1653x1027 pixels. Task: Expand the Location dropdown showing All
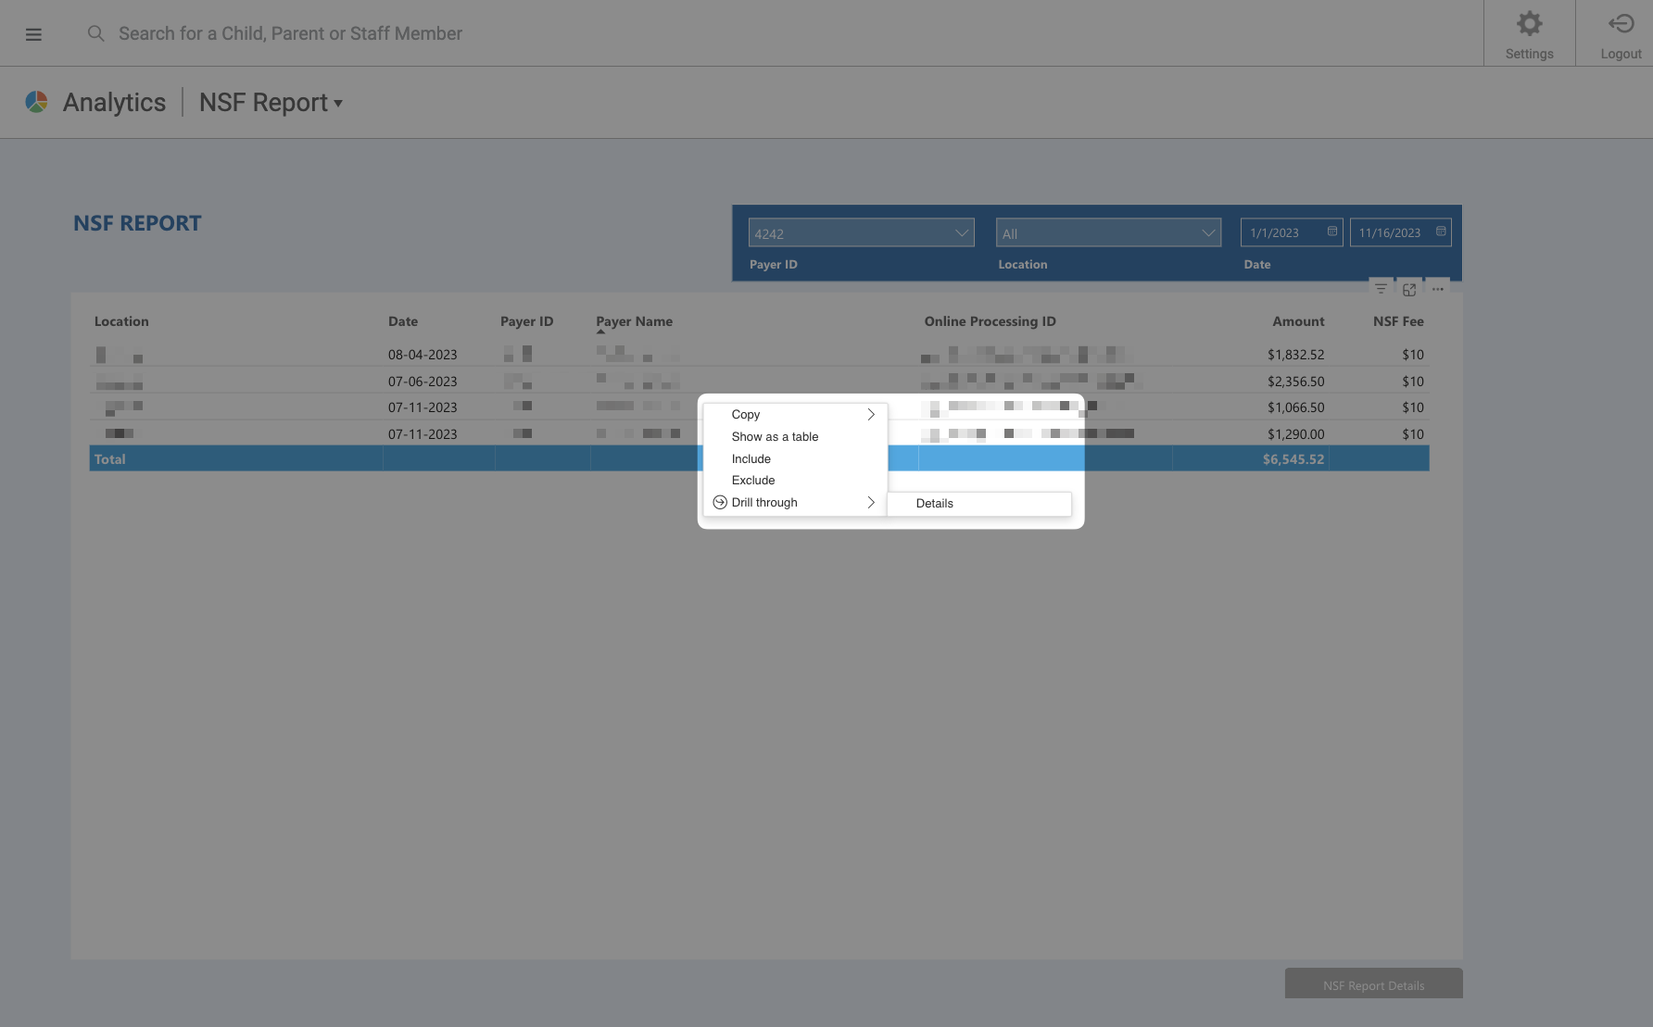(1209, 232)
